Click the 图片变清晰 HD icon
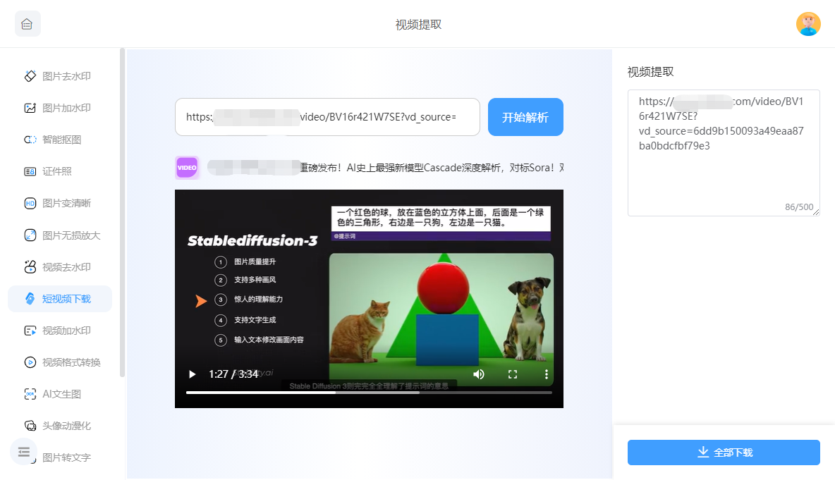This screenshot has height=480, width=835. click(x=30, y=203)
